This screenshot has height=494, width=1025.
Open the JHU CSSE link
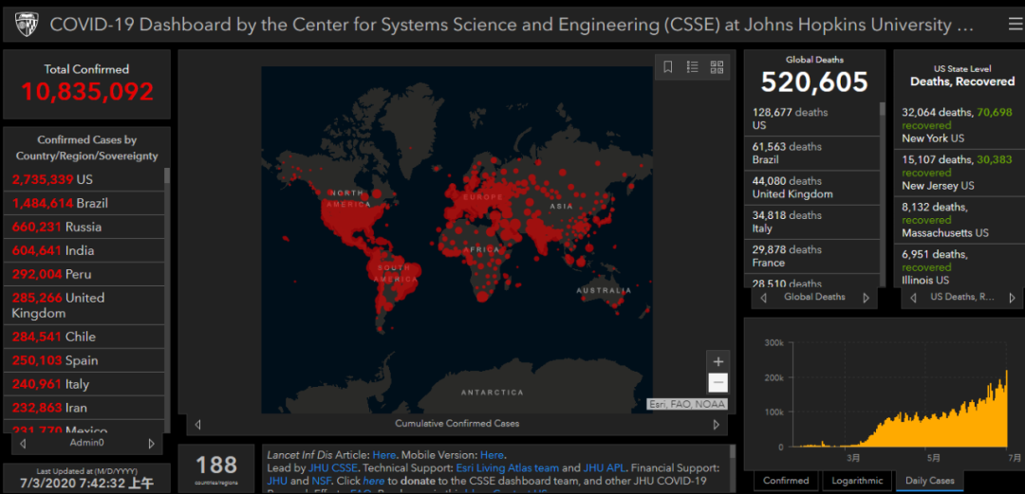(332, 467)
